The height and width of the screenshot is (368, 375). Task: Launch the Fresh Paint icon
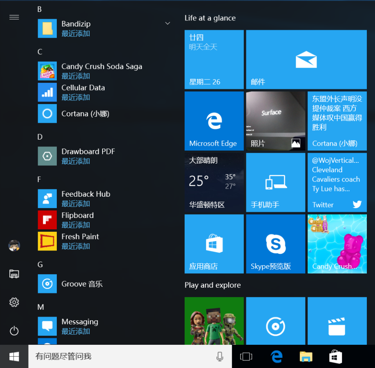click(47, 241)
